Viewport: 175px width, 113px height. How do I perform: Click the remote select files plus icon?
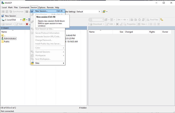[x=151, y=24]
